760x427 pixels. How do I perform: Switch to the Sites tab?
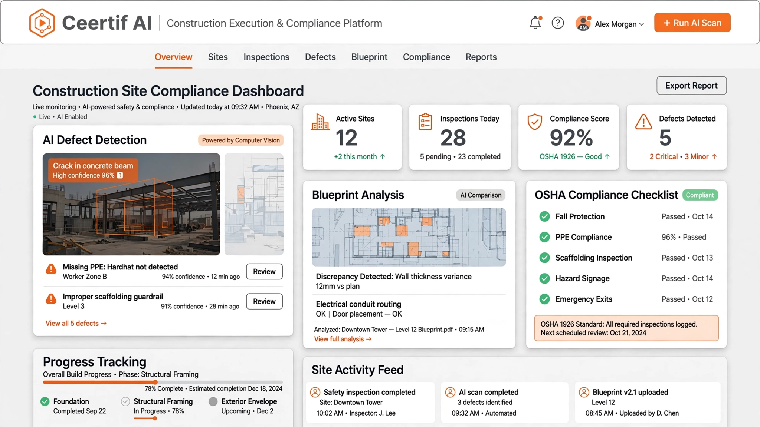coord(218,57)
